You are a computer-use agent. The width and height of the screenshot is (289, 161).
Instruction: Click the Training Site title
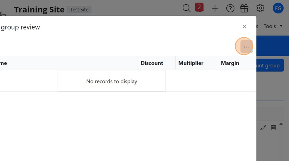pos(39,10)
